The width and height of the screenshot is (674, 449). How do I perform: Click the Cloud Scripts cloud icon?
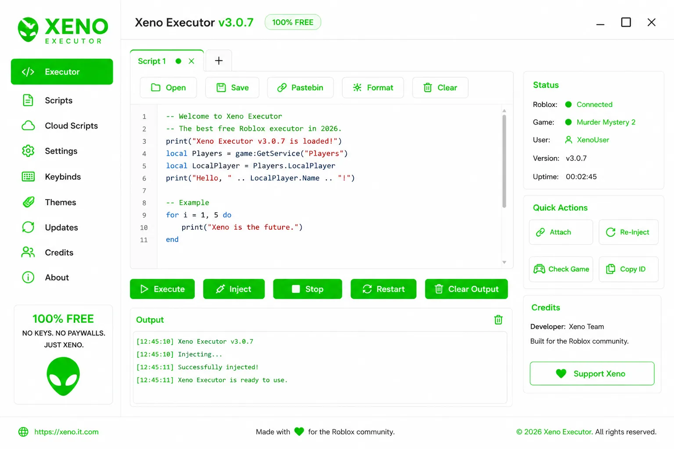(x=28, y=126)
